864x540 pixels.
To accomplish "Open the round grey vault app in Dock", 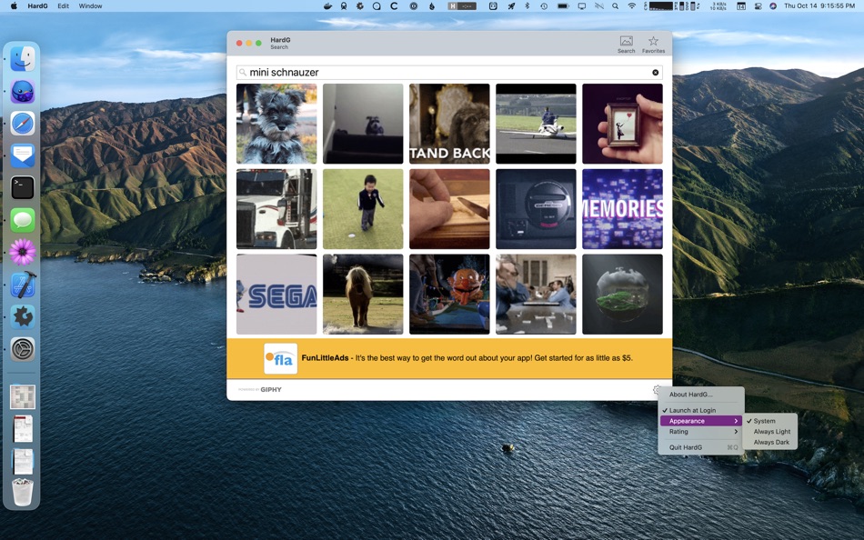I will [23, 349].
